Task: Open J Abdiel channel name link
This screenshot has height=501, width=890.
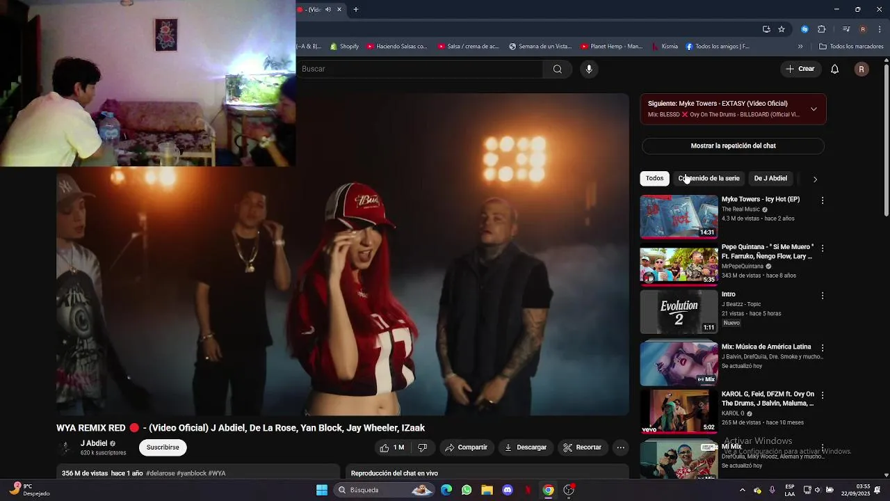Action: click(x=94, y=443)
